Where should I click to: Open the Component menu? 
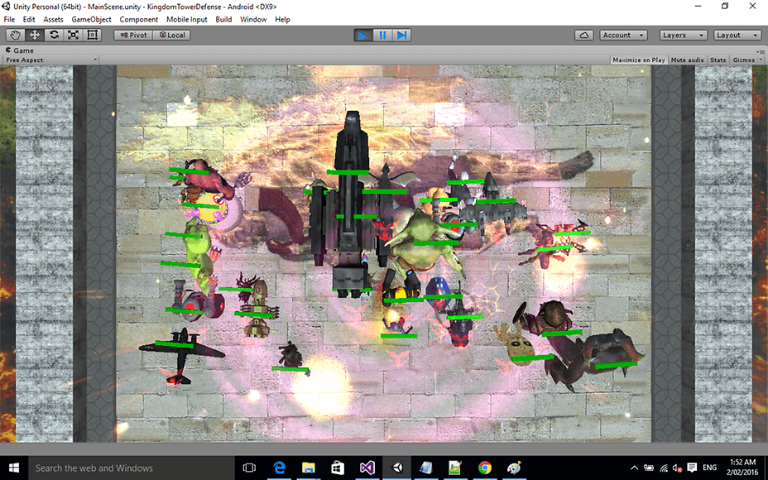138,20
